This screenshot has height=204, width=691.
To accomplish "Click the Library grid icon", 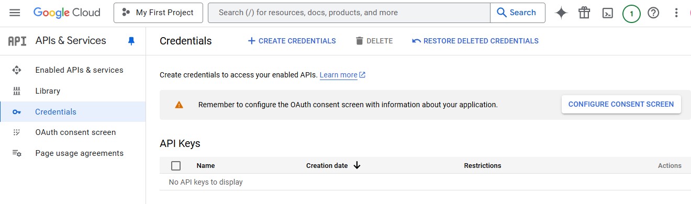I will [x=16, y=91].
